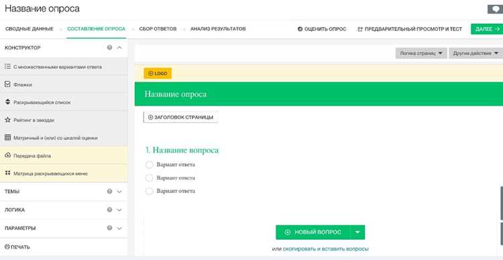Viewport: 503px width, 260px height.
Task: Click the multiple choice list icon in constructor
Action: [x=8, y=67]
